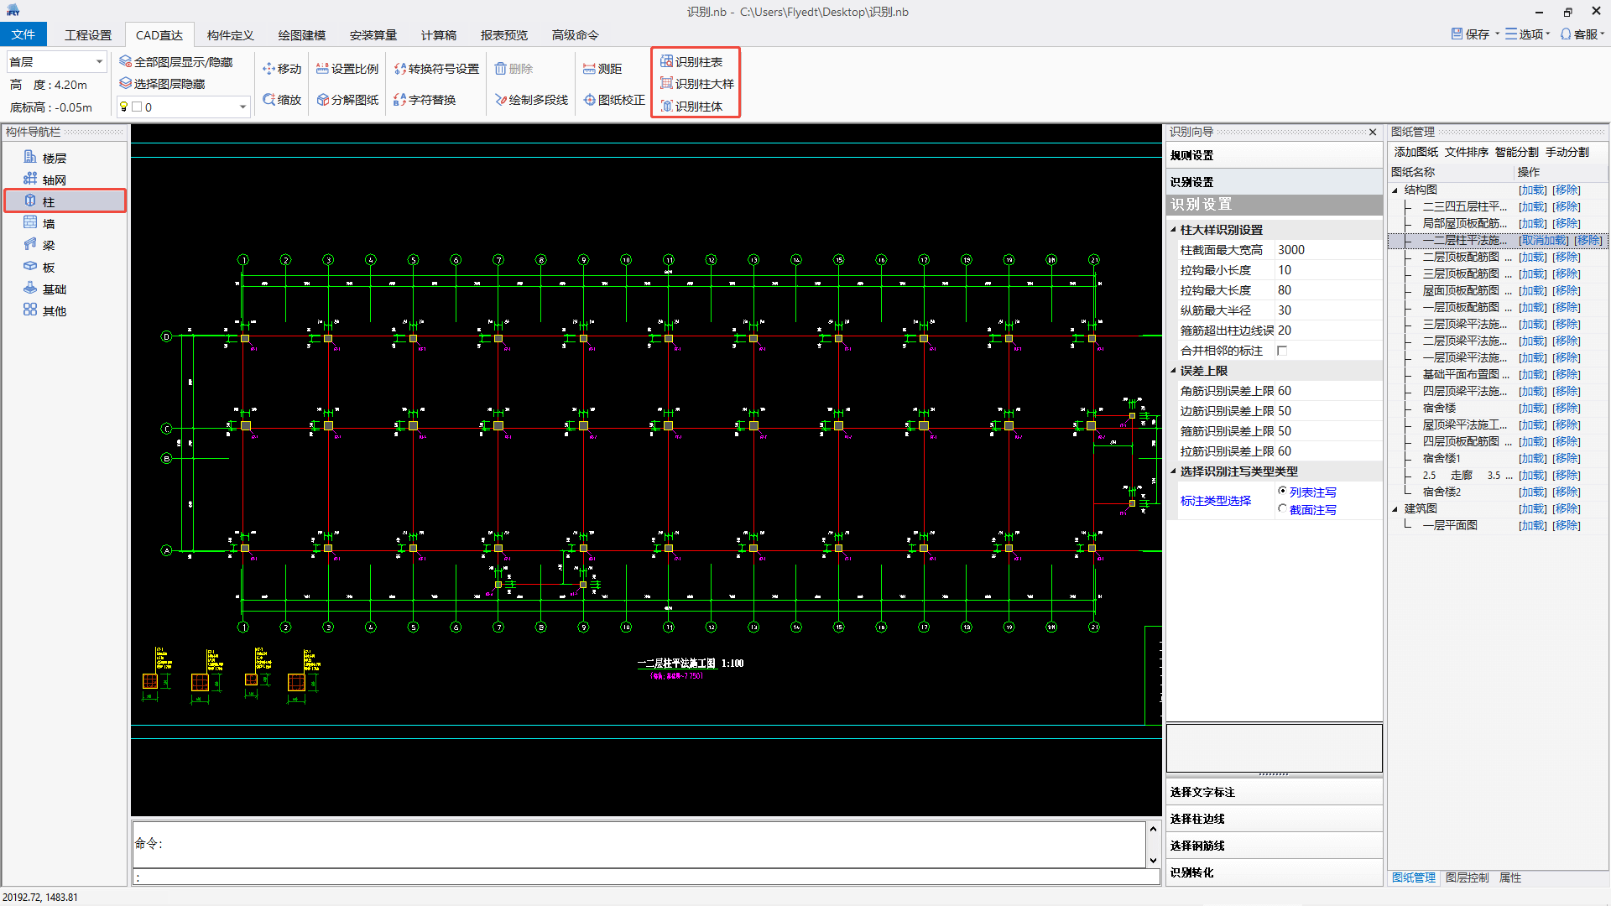Select 轴网 in component navigator
Screen dimensions: 1611x906
tap(45, 180)
